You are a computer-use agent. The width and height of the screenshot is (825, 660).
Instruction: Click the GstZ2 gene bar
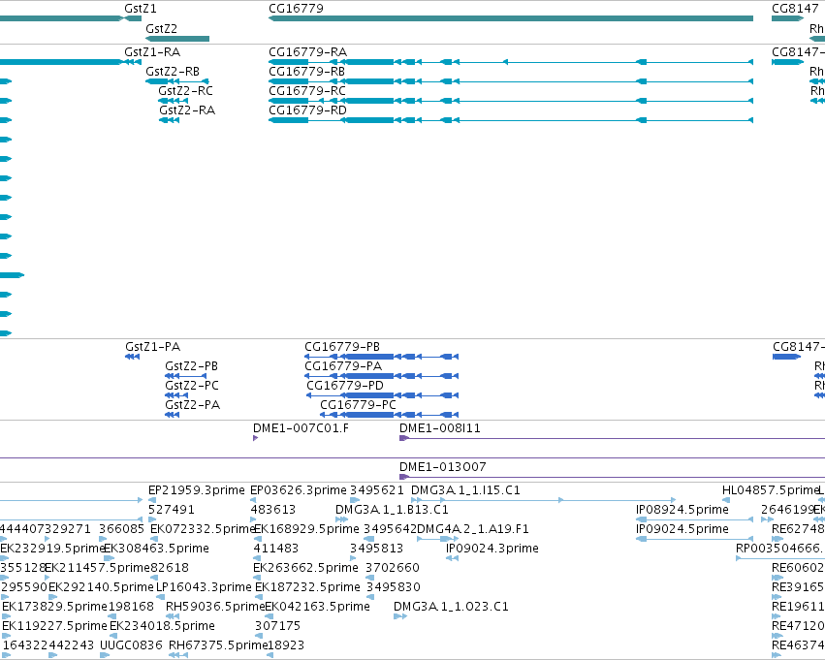[177, 39]
